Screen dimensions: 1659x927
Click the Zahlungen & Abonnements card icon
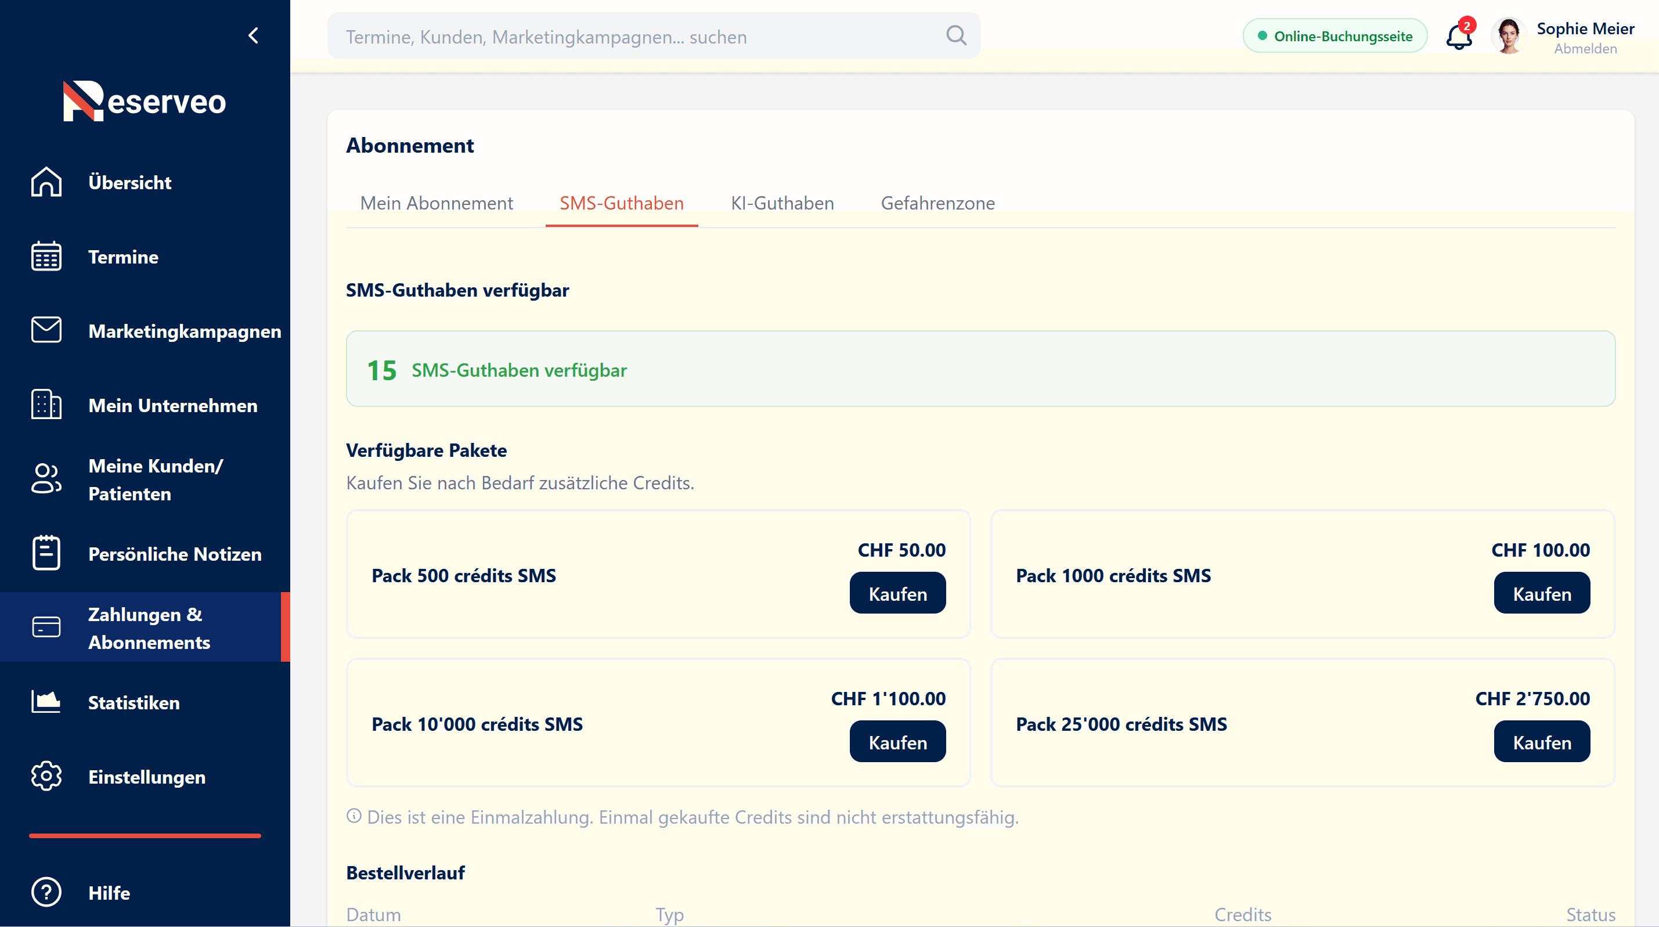tap(46, 627)
